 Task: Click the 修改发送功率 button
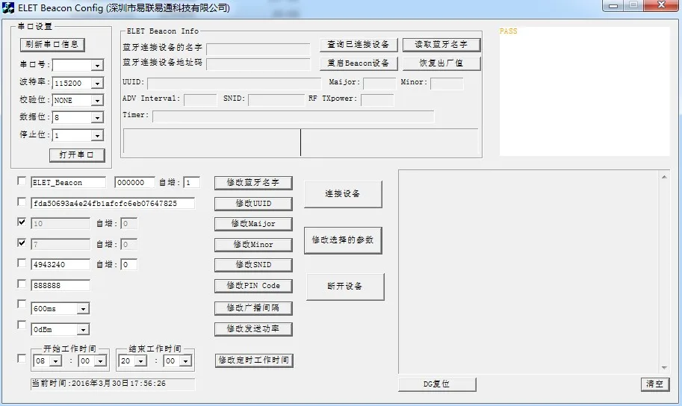click(253, 329)
